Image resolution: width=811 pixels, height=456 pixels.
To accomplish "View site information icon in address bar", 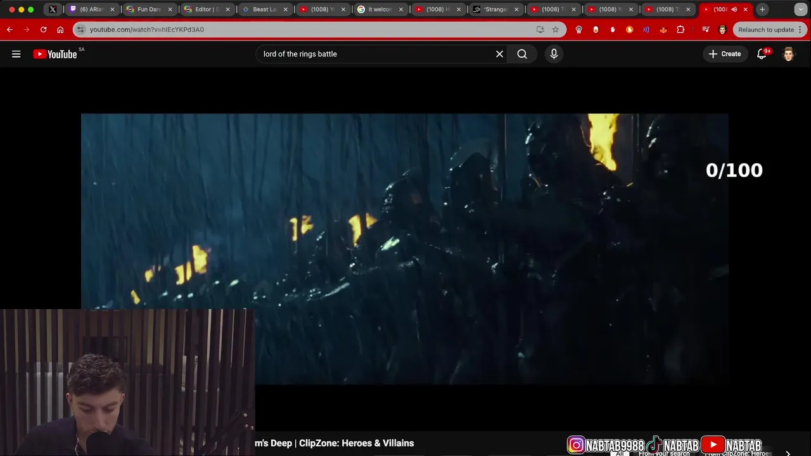I will tap(80, 30).
